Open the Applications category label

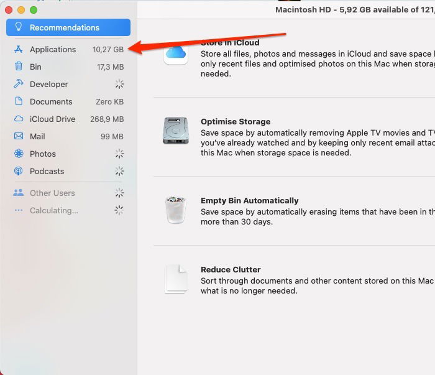tap(53, 50)
